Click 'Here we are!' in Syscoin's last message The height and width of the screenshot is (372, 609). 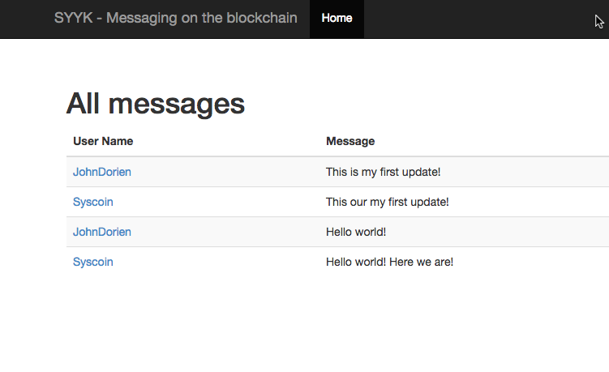coord(421,262)
